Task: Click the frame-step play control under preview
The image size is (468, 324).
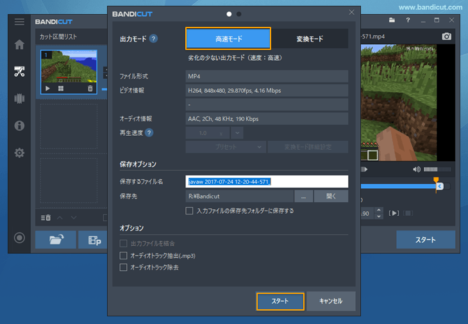Action: (364, 169)
